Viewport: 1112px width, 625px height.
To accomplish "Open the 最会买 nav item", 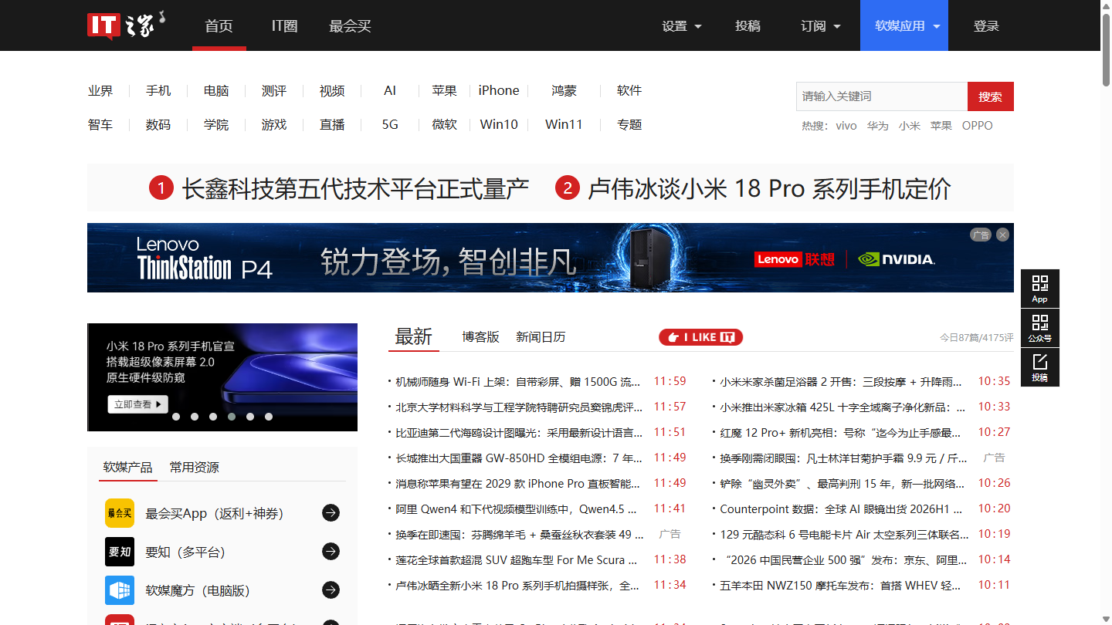I will pos(350,25).
